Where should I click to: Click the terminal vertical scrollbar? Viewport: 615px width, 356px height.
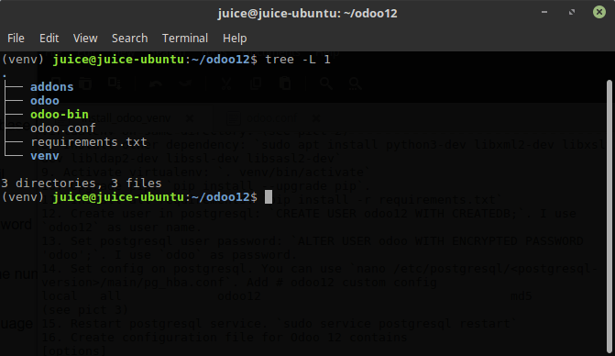(x=610, y=216)
